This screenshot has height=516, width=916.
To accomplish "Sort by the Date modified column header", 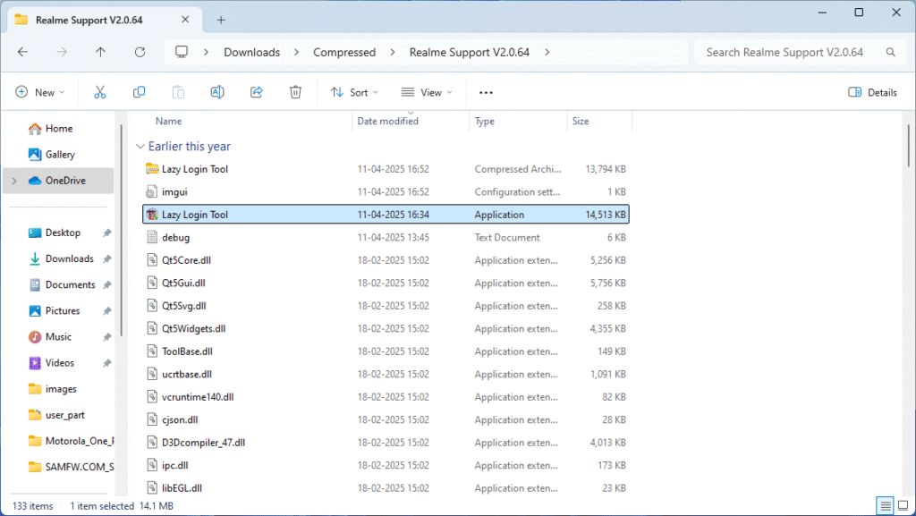I will pyautogui.click(x=387, y=121).
